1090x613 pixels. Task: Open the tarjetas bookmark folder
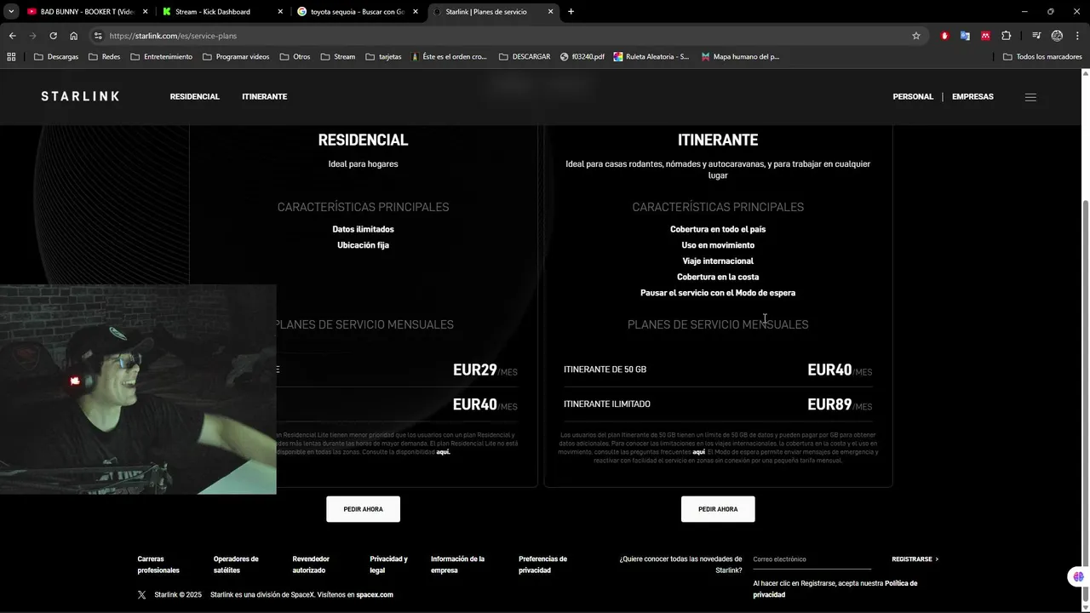pos(383,57)
